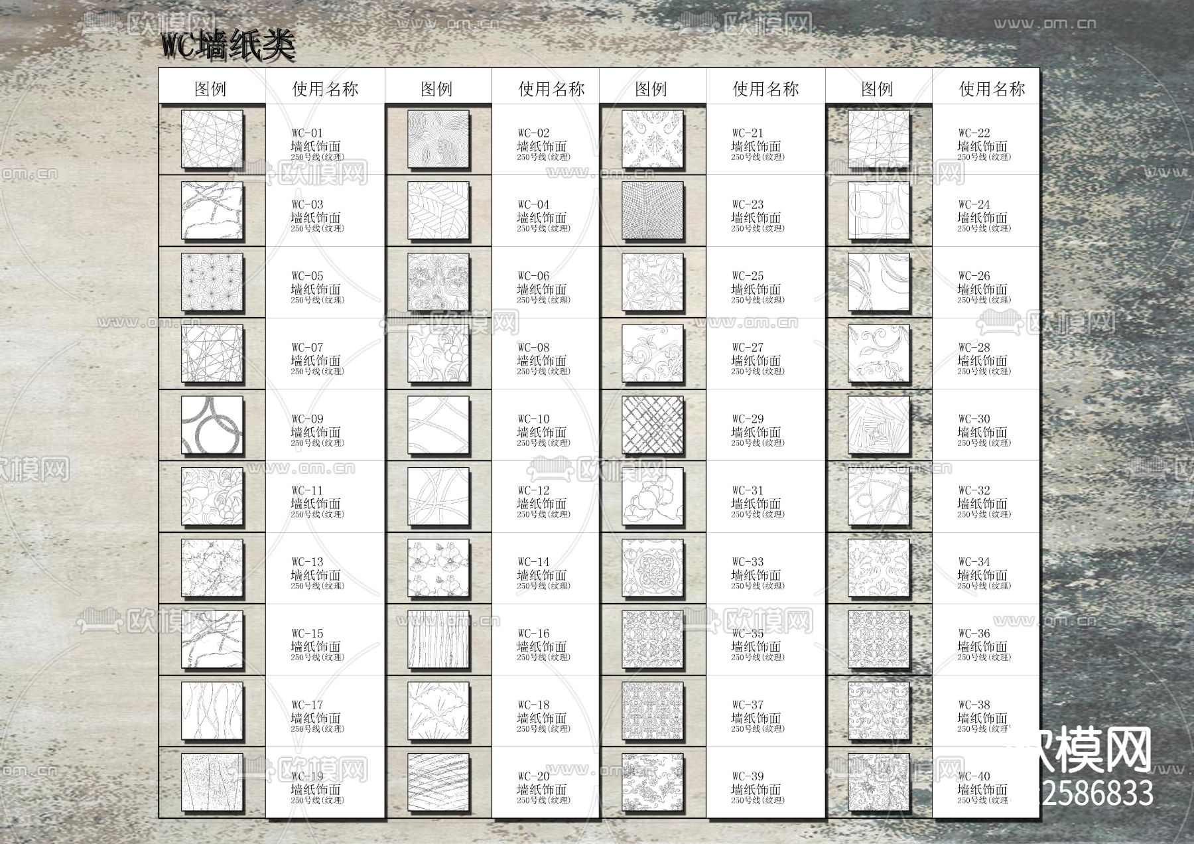Select the WC-02 circular texture swatch
Screen dimensions: 1194x844
coord(438,141)
